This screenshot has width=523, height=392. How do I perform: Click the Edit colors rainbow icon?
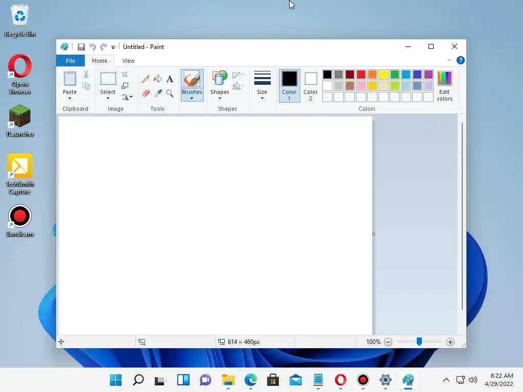tap(445, 78)
